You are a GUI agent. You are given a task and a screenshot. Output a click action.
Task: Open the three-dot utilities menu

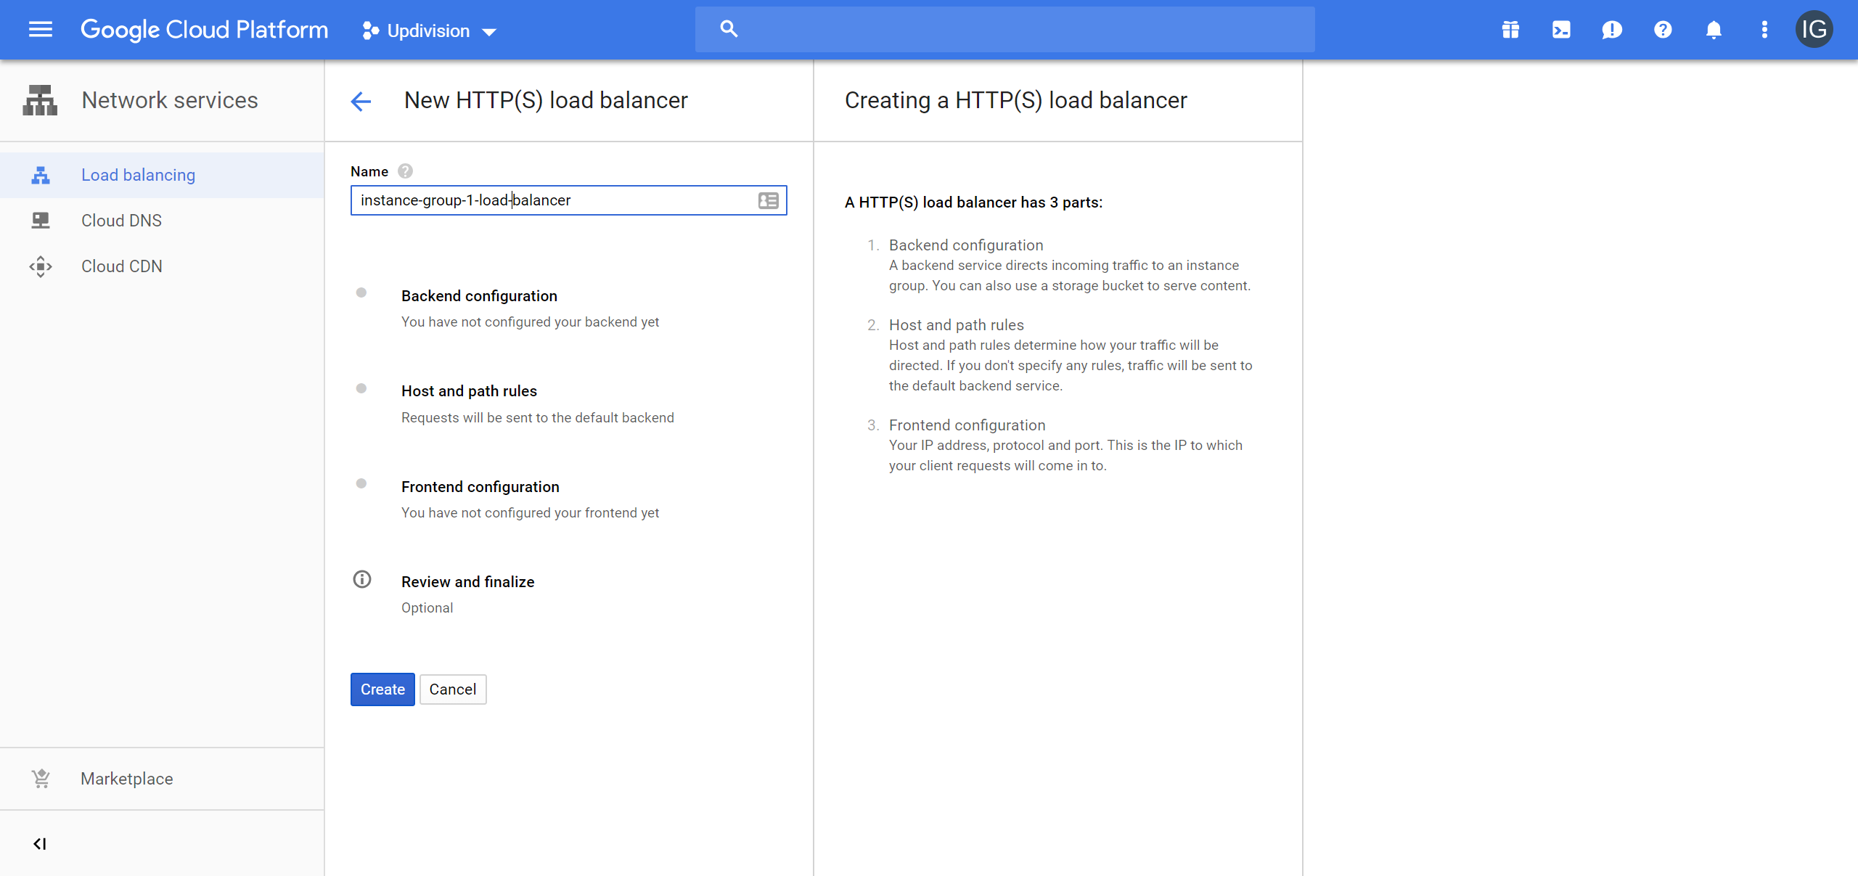[1764, 30]
